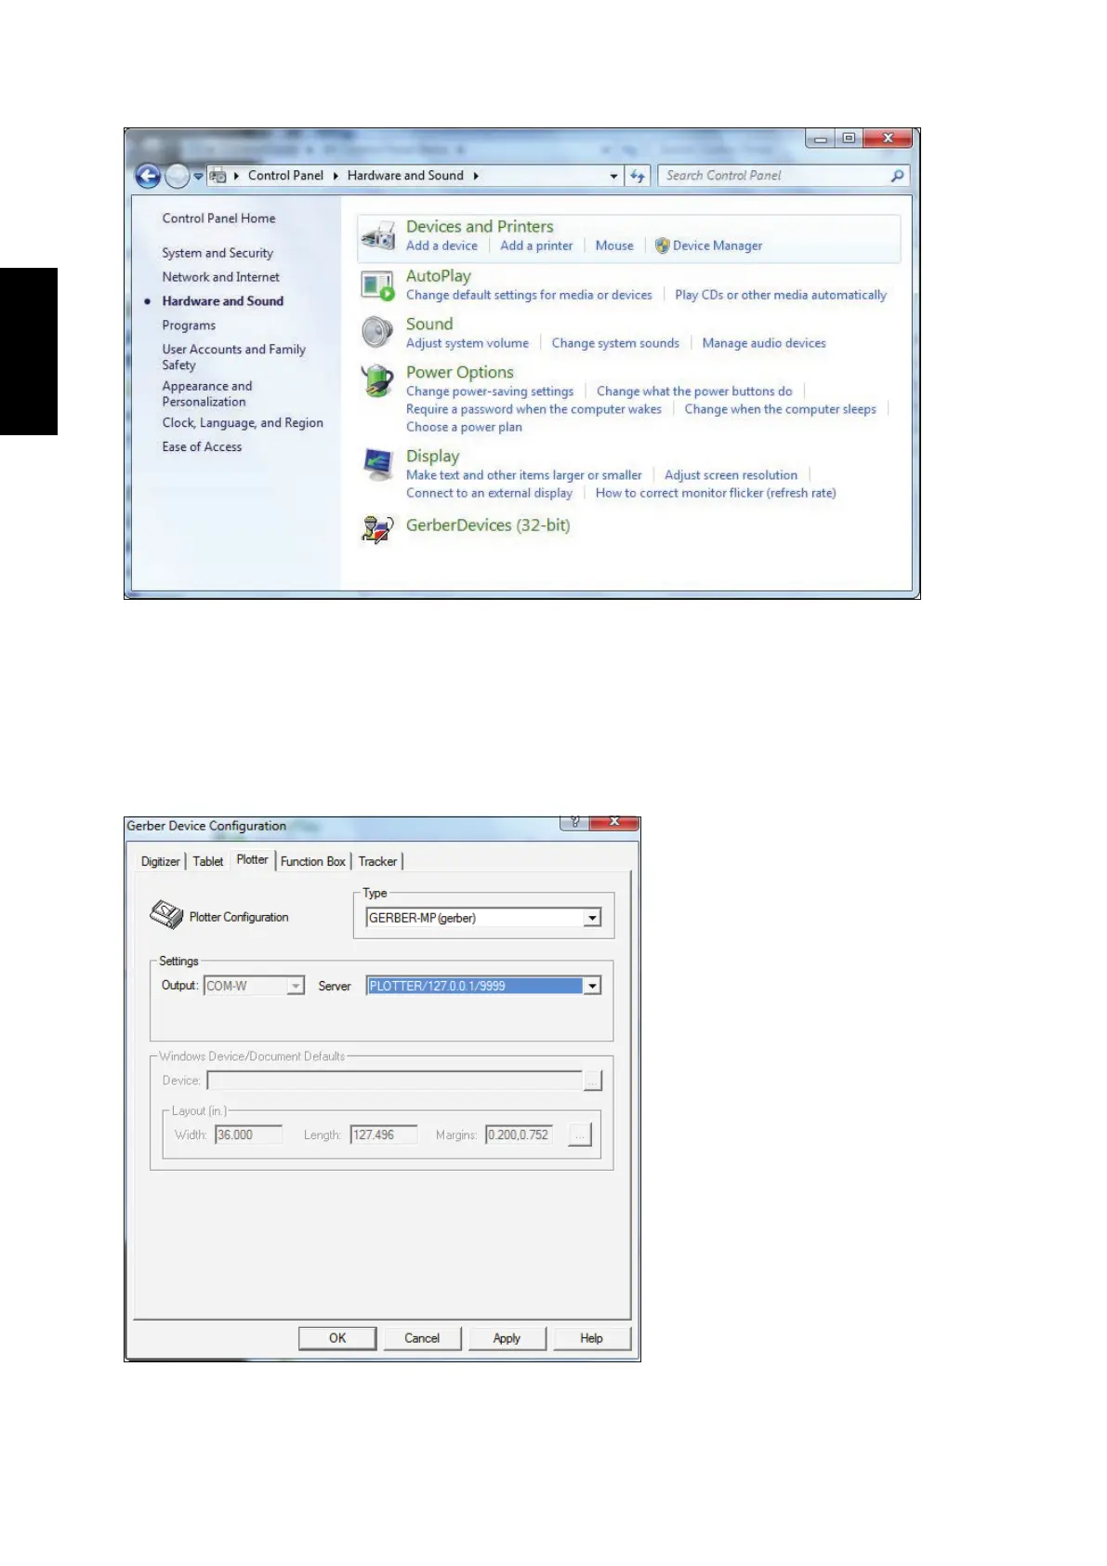1107x1566 pixels.
Task: Click the Device Manager shield icon
Action: [662, 246]
